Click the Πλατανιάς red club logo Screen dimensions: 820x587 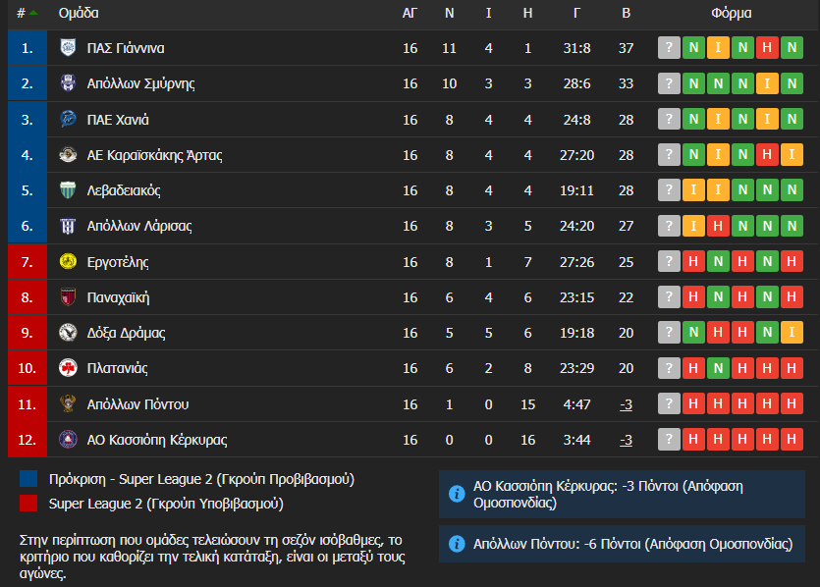[68, 368]
